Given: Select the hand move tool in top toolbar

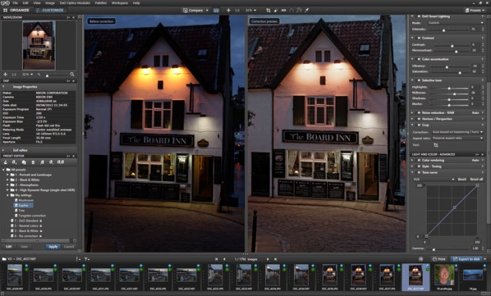Looking at the screenshot, I should (228, 11).
